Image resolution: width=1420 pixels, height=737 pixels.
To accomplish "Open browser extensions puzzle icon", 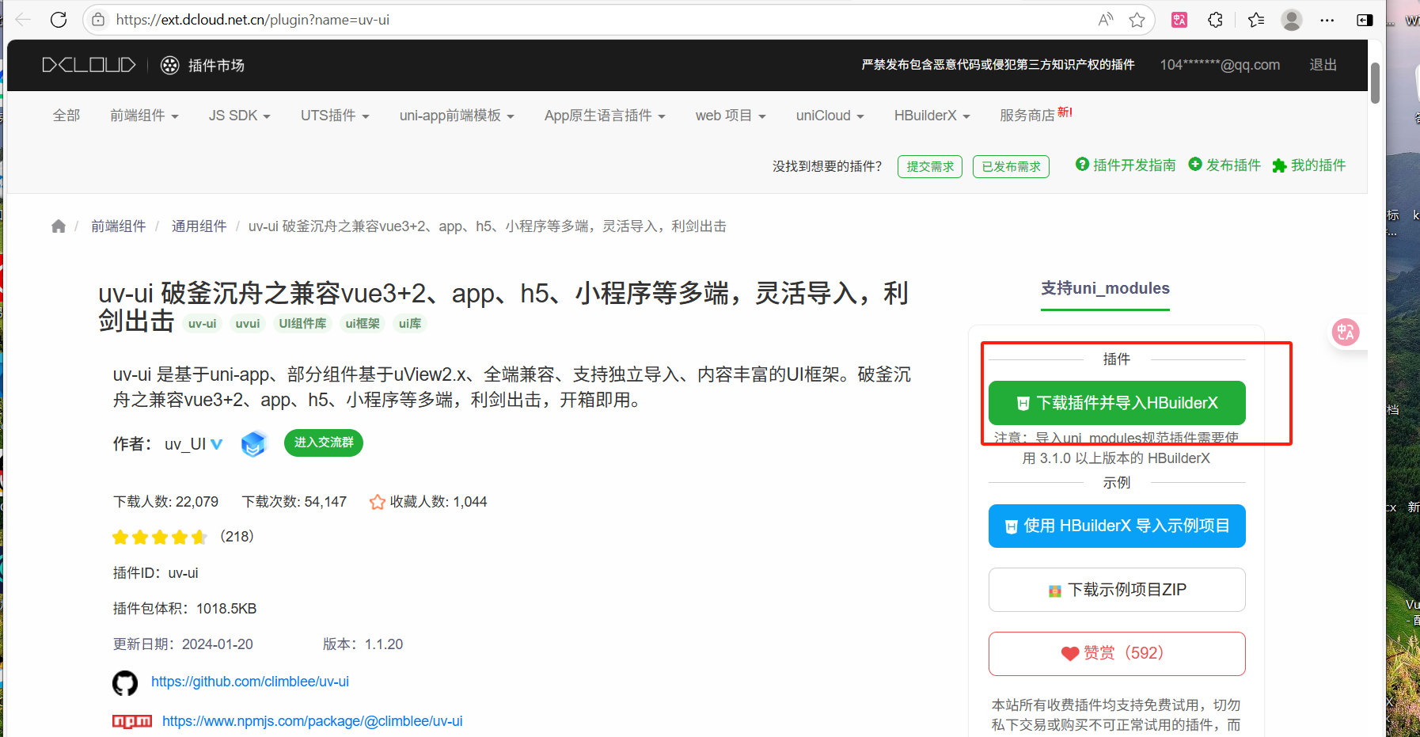I will pyautogui.click(x=1216, y=20).
